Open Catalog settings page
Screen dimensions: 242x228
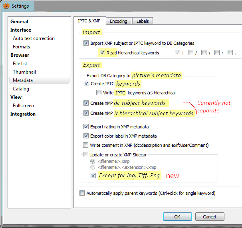(x=21, y=89)
